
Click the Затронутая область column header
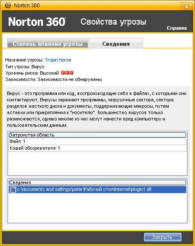point(97,135)
